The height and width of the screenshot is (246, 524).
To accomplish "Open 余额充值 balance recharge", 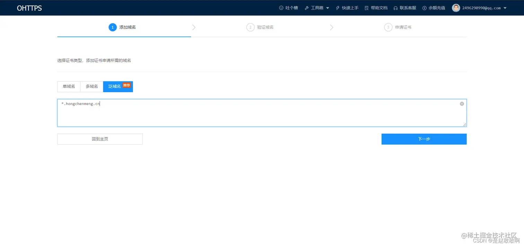I will coord(437,8).
